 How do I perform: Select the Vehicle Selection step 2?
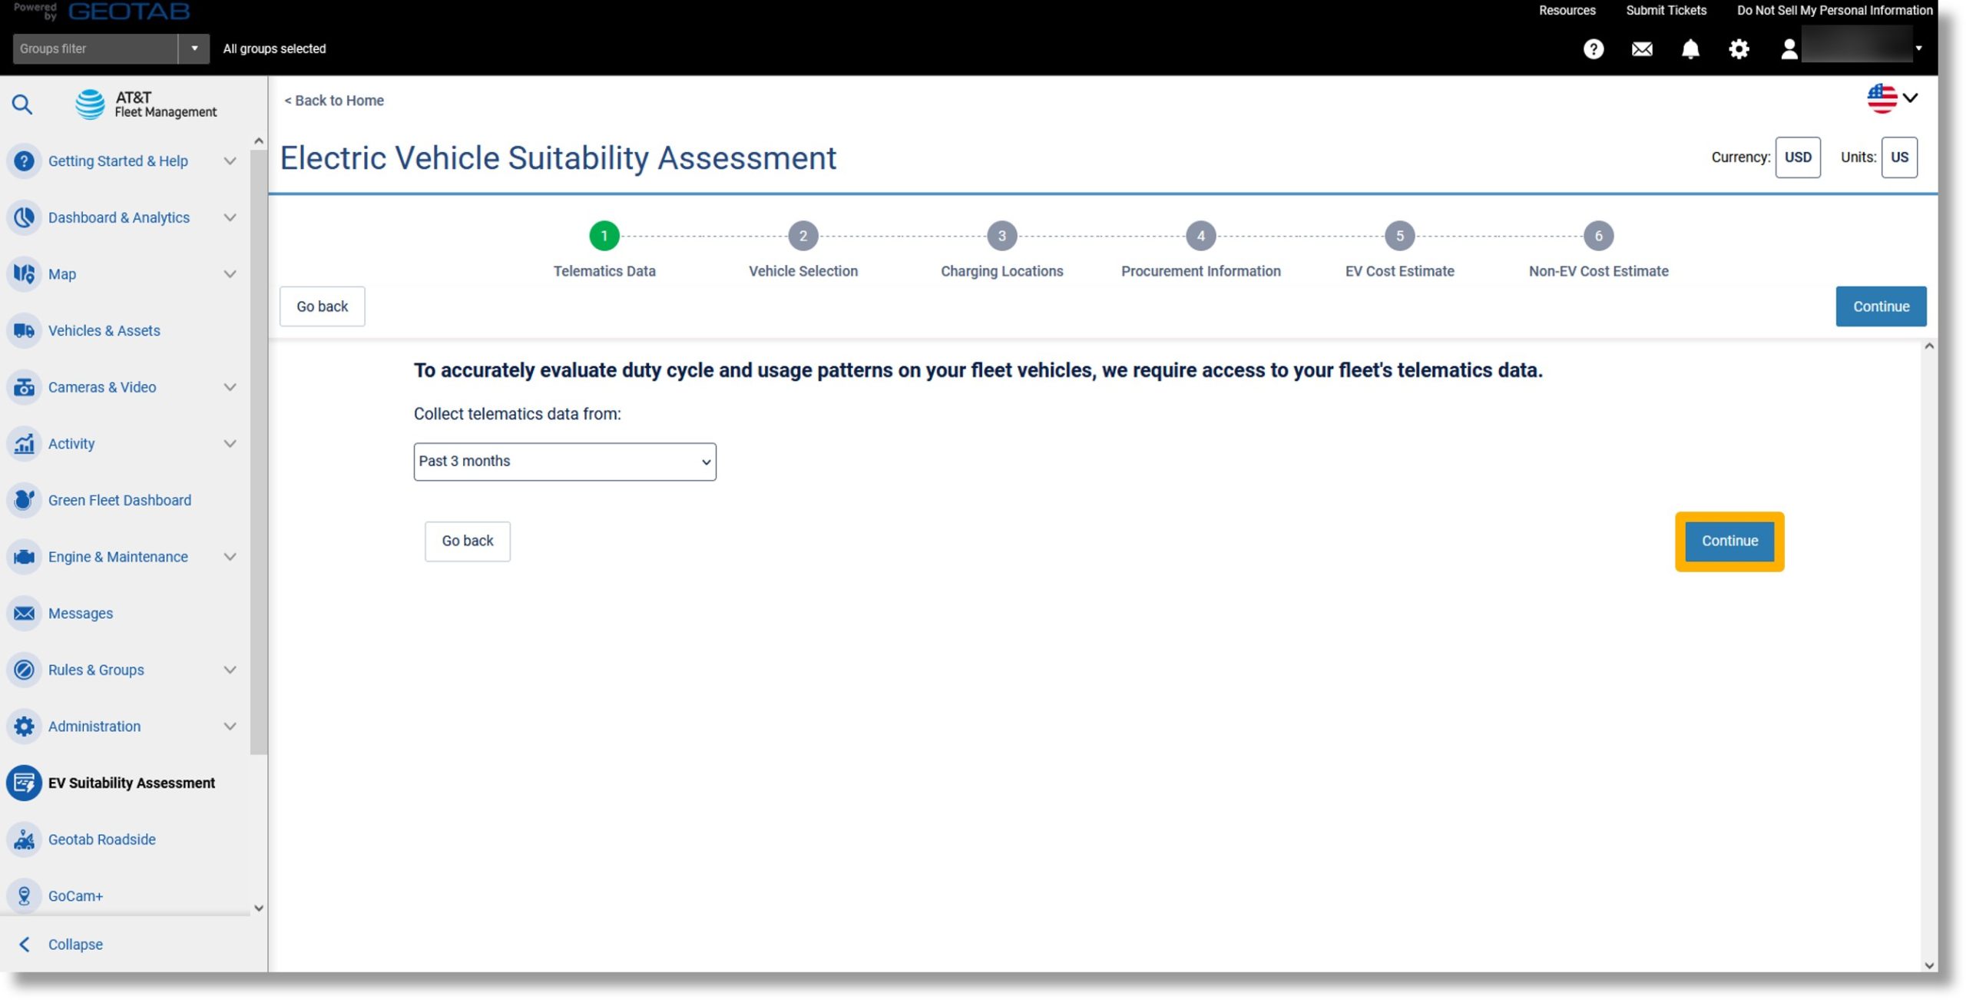tap(803, 235)
